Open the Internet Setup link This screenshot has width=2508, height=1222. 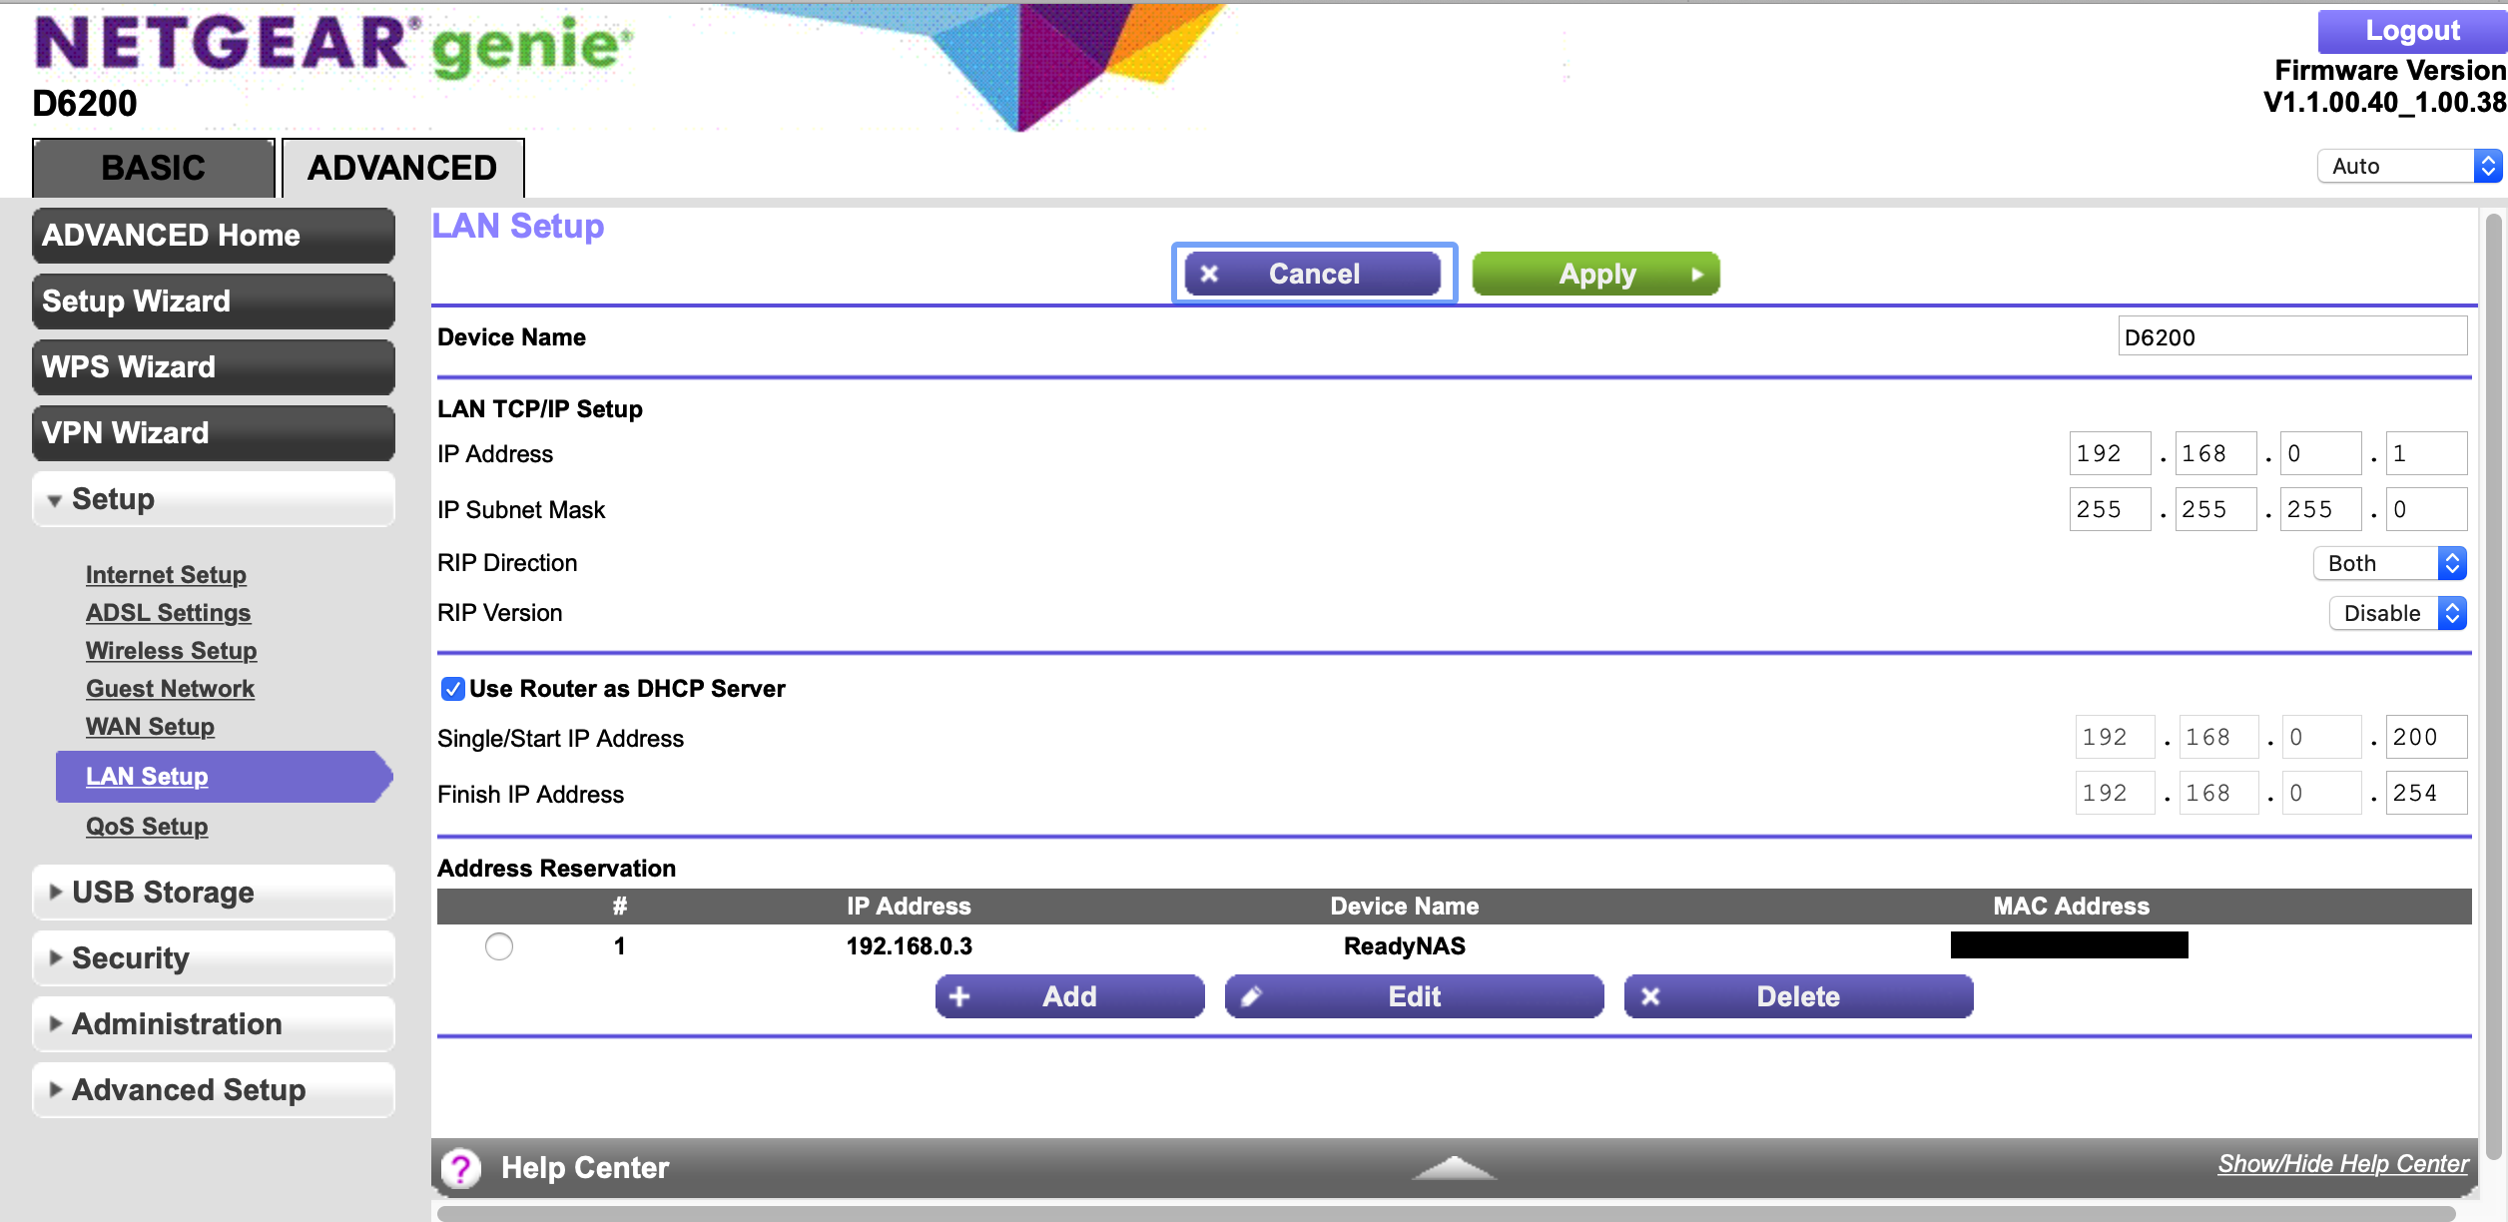(166, 575)
